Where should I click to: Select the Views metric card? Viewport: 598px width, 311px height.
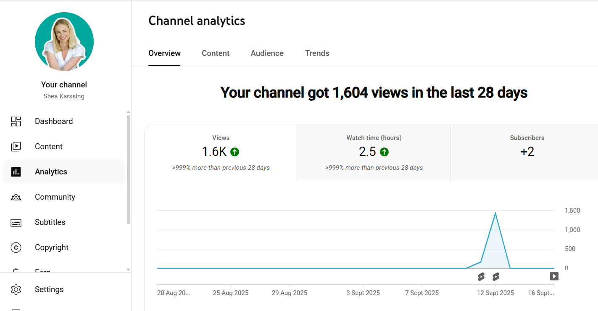(221, 152)
